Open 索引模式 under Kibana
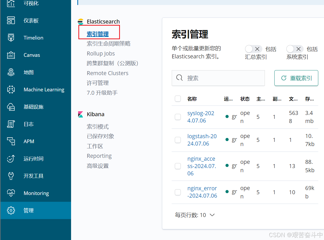Image resolution: width=324 pixels, height=240 pixels. click(98, 127)
